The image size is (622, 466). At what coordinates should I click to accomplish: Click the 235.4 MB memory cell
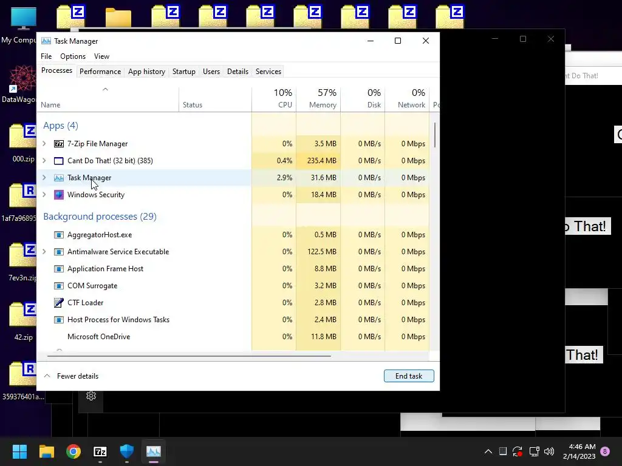(318, 161)
